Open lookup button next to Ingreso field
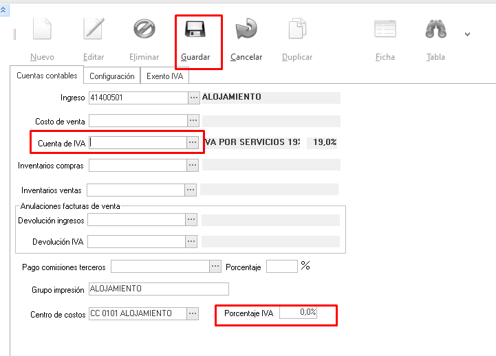 pyautogui.click(x=193, y=98)
